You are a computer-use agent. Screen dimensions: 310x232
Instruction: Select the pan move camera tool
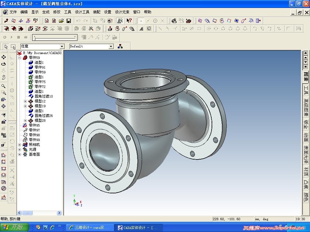(x=4, y=57)
